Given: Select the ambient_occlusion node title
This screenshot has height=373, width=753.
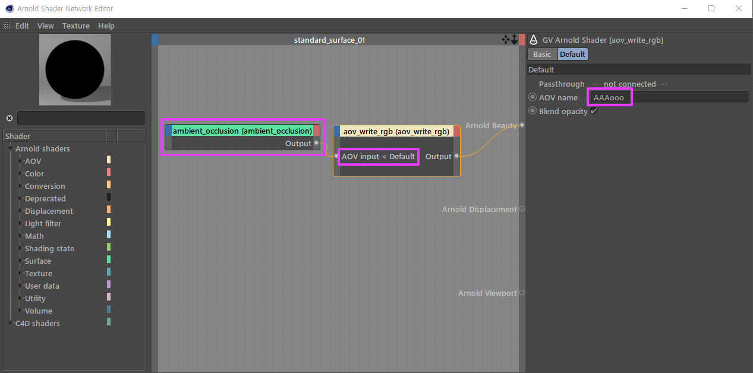Looking at the screenshot, I should (x=242, y=131).
